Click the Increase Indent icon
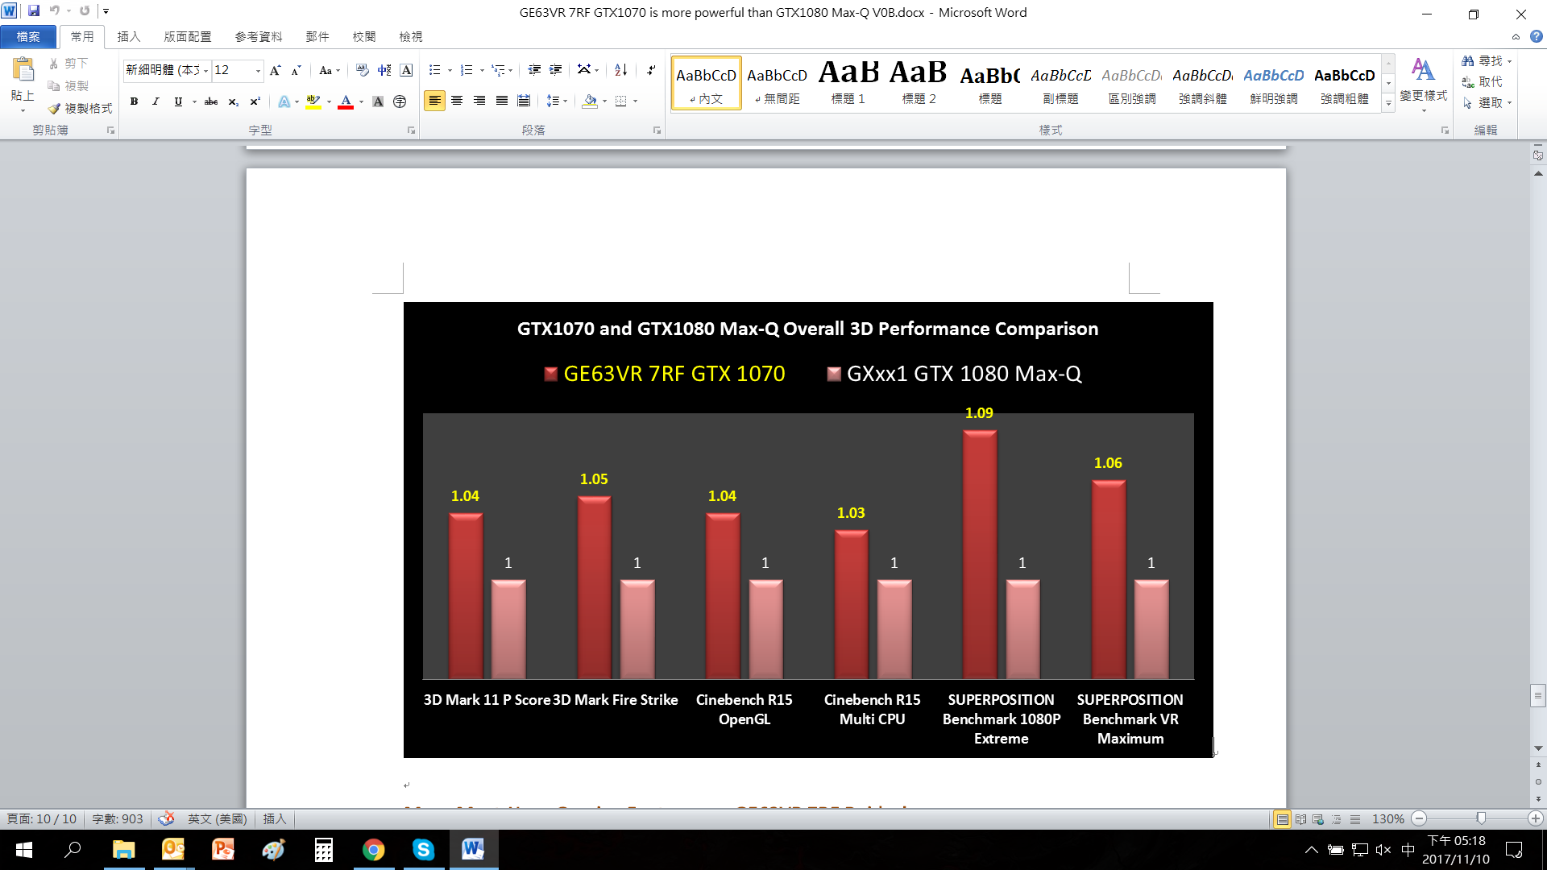 (x=555, y=70)
